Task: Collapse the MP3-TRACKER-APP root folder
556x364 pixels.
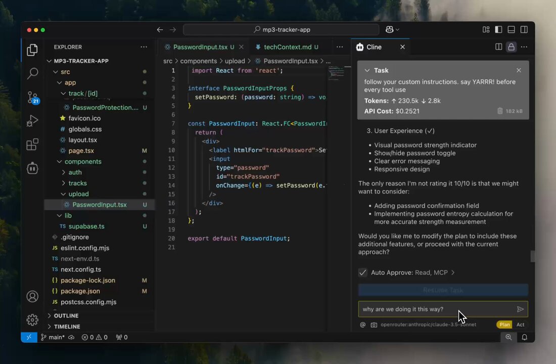Action: coord(50,61)
